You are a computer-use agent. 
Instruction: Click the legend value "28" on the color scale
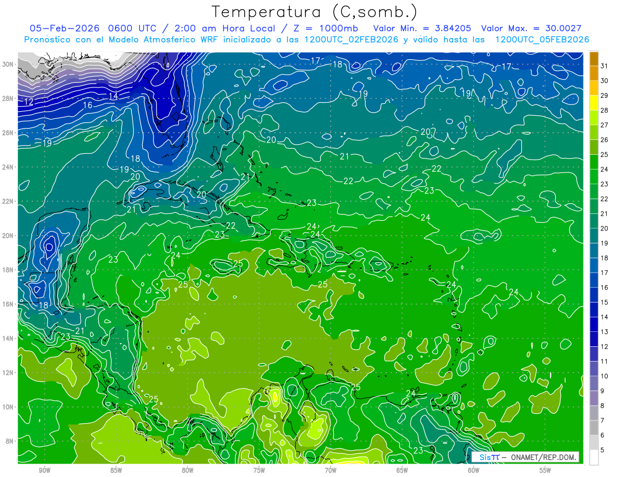pyautogui.click(x=605, y=110)
